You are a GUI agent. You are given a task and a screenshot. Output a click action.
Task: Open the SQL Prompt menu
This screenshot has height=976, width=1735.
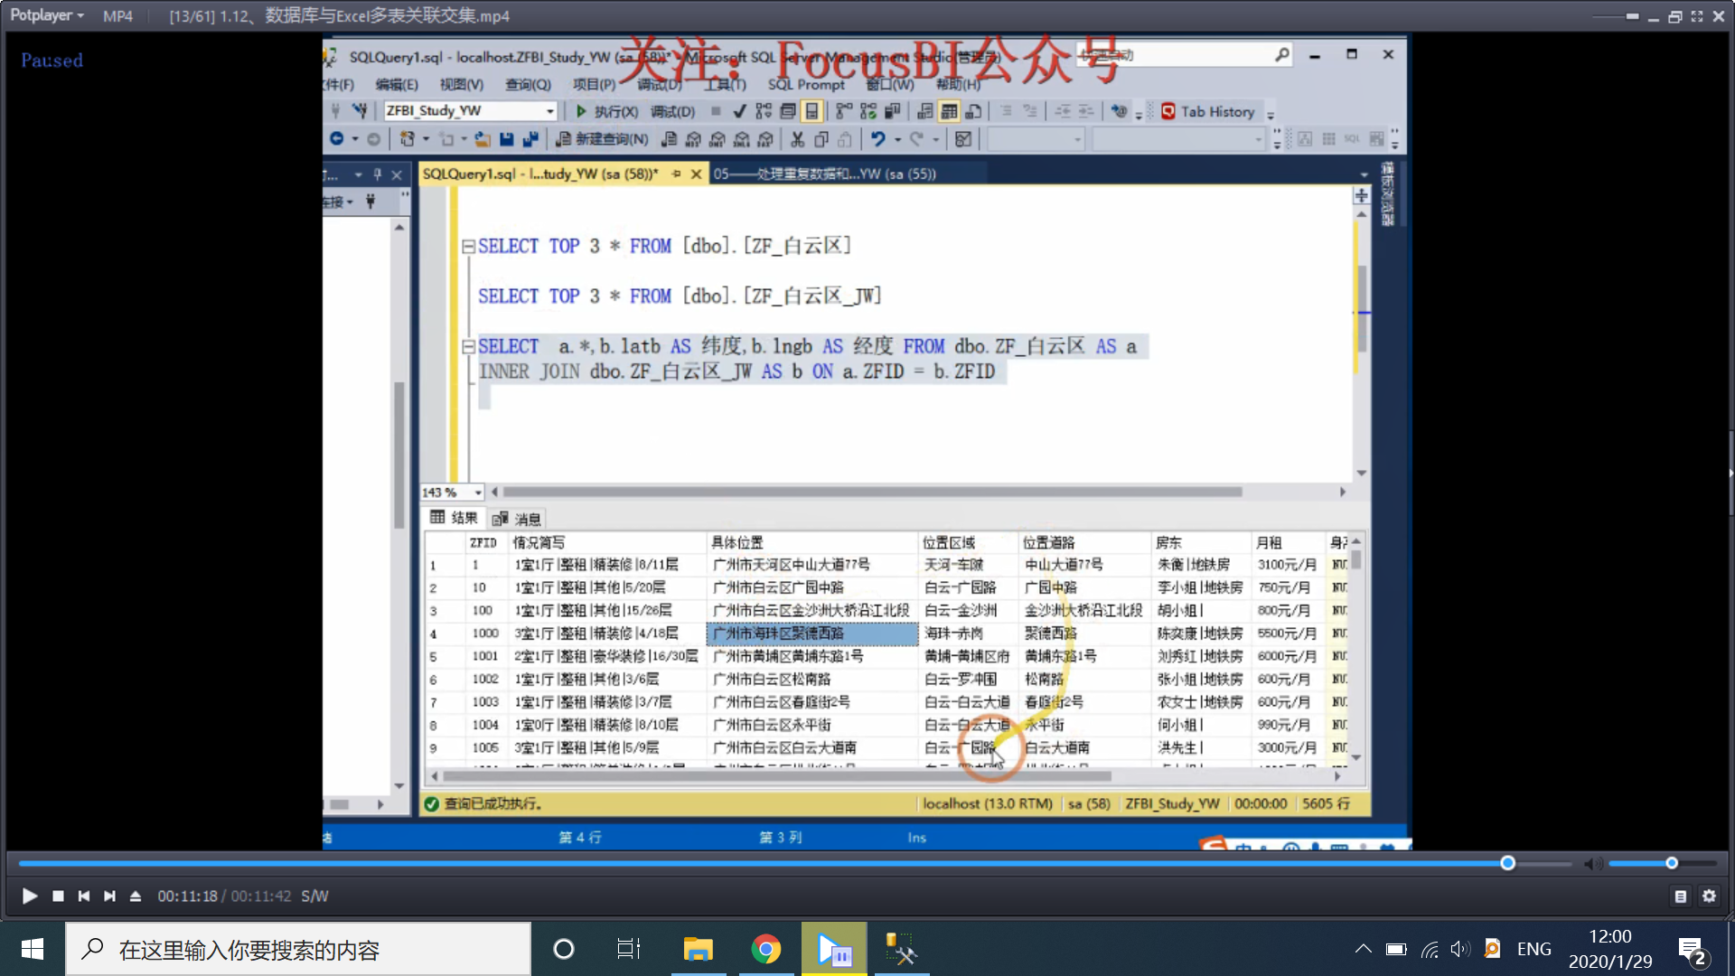[806, 84]
